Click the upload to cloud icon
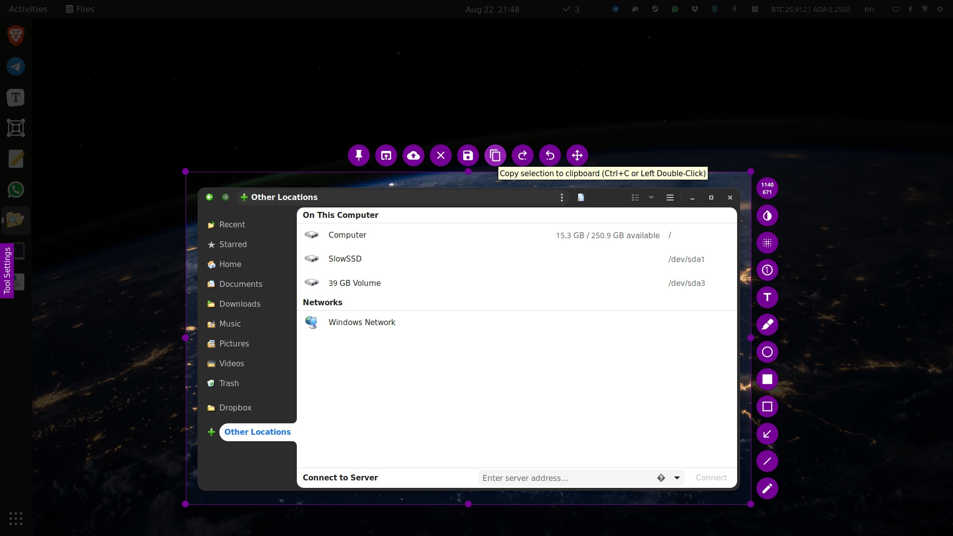953x536 pixels. [413, 156]
